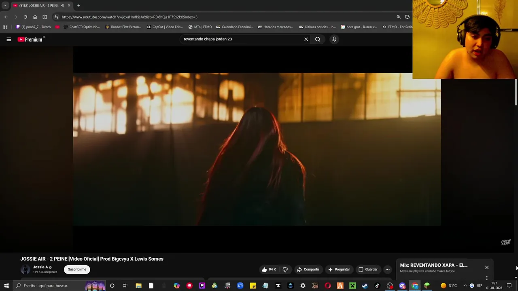
Task: Open the Mix playlist options menu
Action: click(487, 278)
